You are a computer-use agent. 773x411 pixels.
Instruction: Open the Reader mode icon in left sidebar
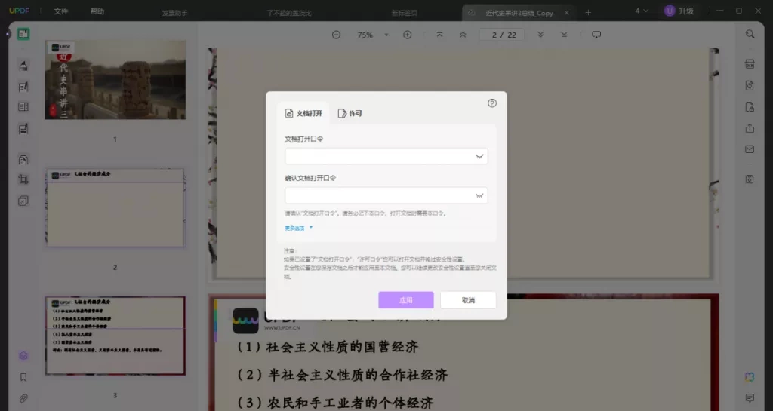coord(23,34)
